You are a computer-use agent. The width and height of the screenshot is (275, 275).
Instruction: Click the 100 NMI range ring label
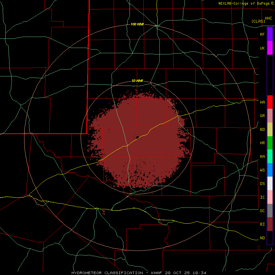137,24
